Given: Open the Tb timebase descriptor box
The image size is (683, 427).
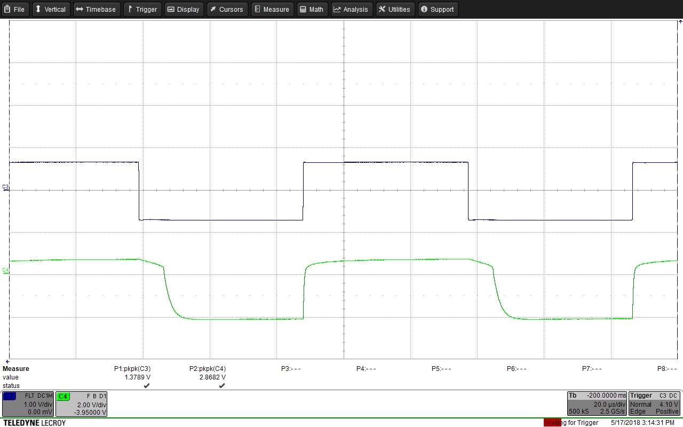Looking at the screenshot, I should coord(597,404).
